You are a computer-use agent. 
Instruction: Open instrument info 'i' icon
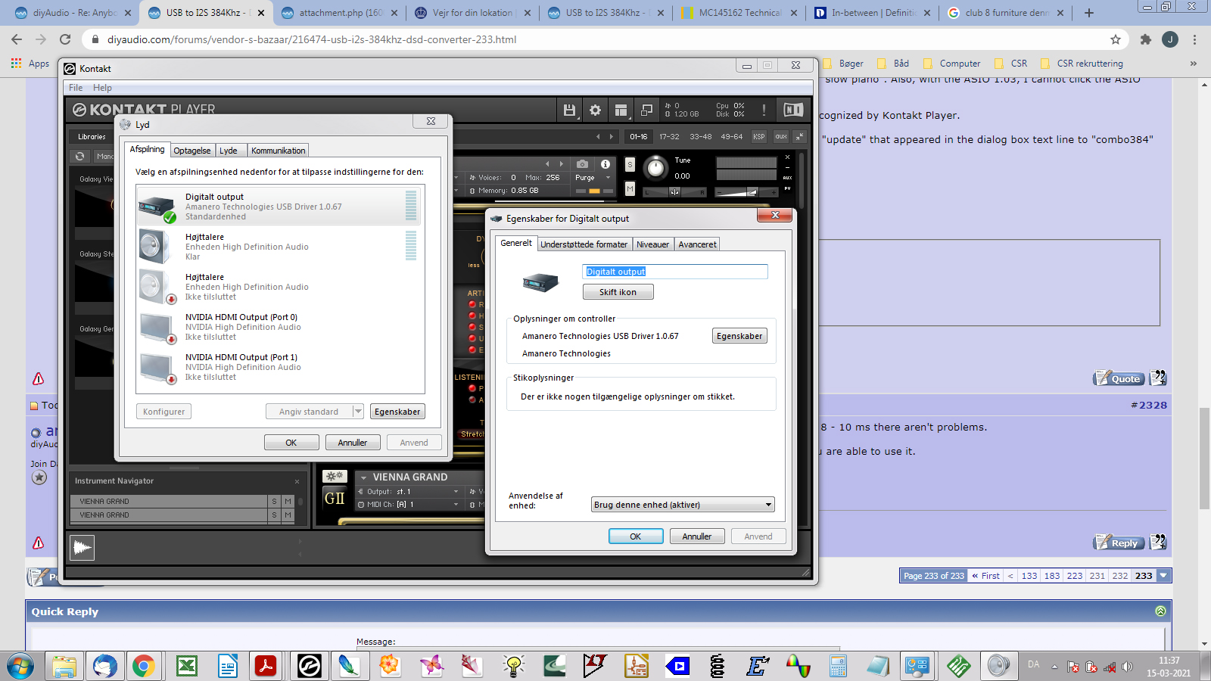pos(605,163)
